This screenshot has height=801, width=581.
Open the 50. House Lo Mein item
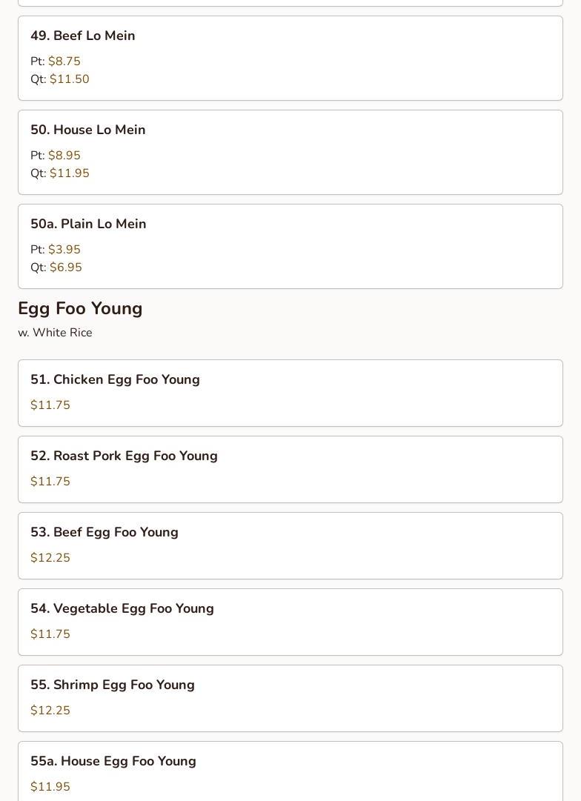pos(290,152)
